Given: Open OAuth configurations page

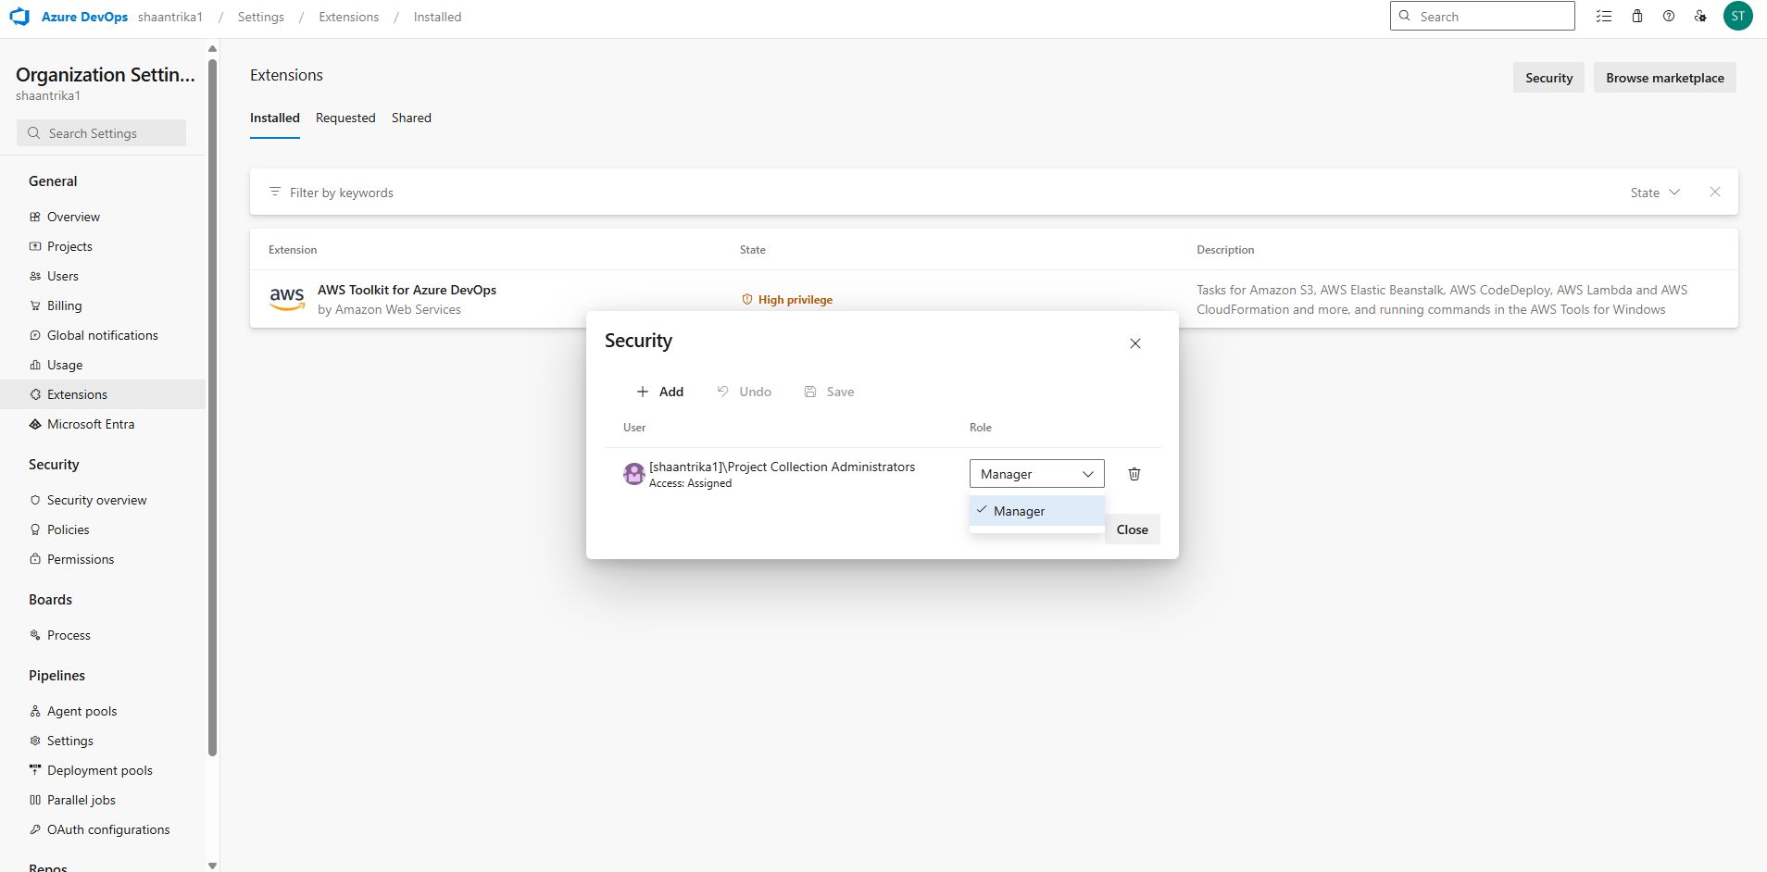Looking at the screenshot, I should (x=108, y=829).
